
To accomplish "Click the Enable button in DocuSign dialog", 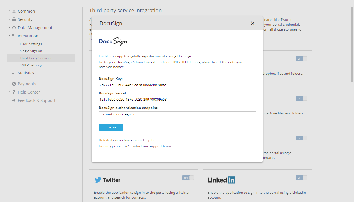I will click(x=111, y=127).
